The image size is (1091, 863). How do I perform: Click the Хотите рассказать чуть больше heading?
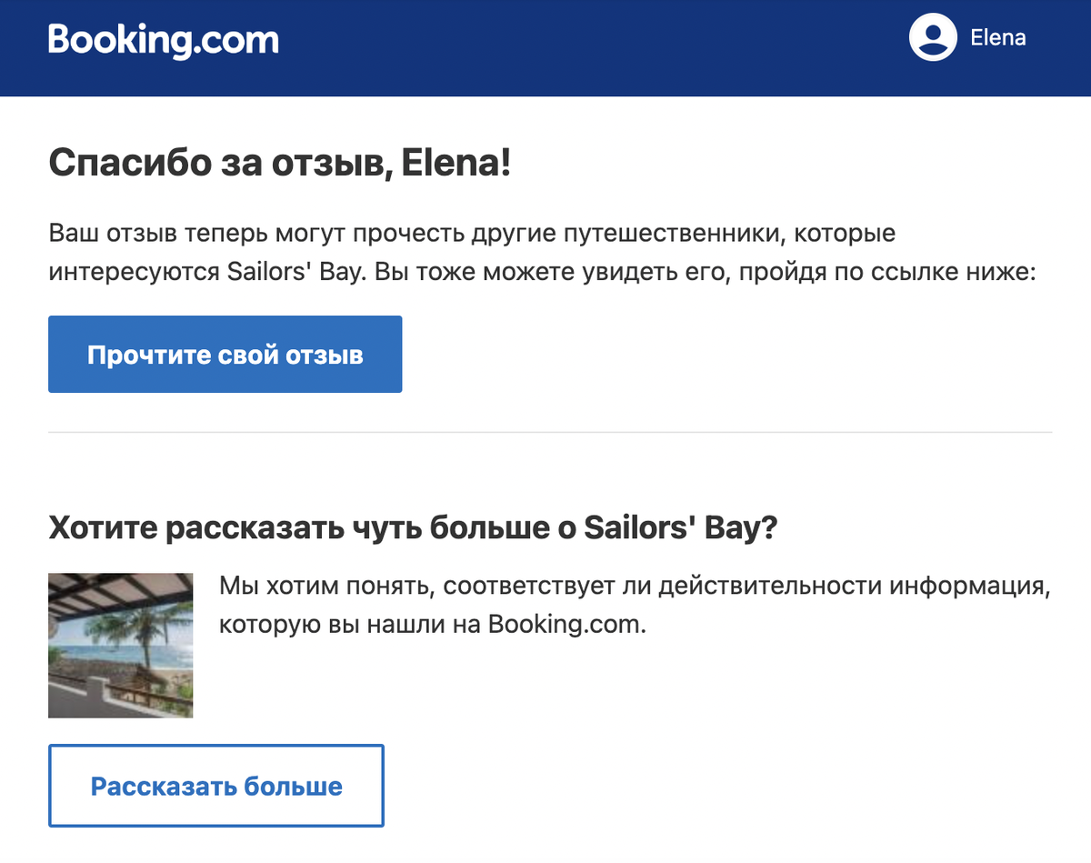pos(413,528)
